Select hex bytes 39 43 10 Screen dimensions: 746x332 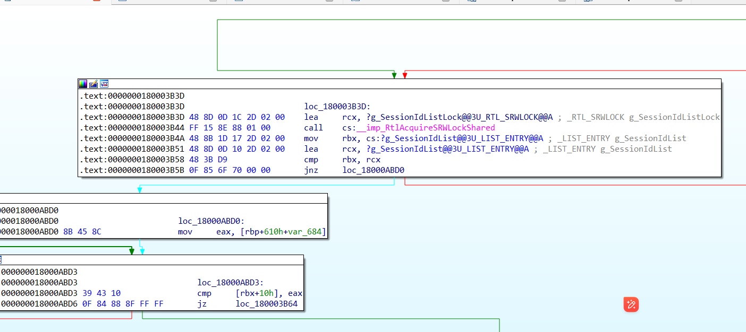pos(101,293)
